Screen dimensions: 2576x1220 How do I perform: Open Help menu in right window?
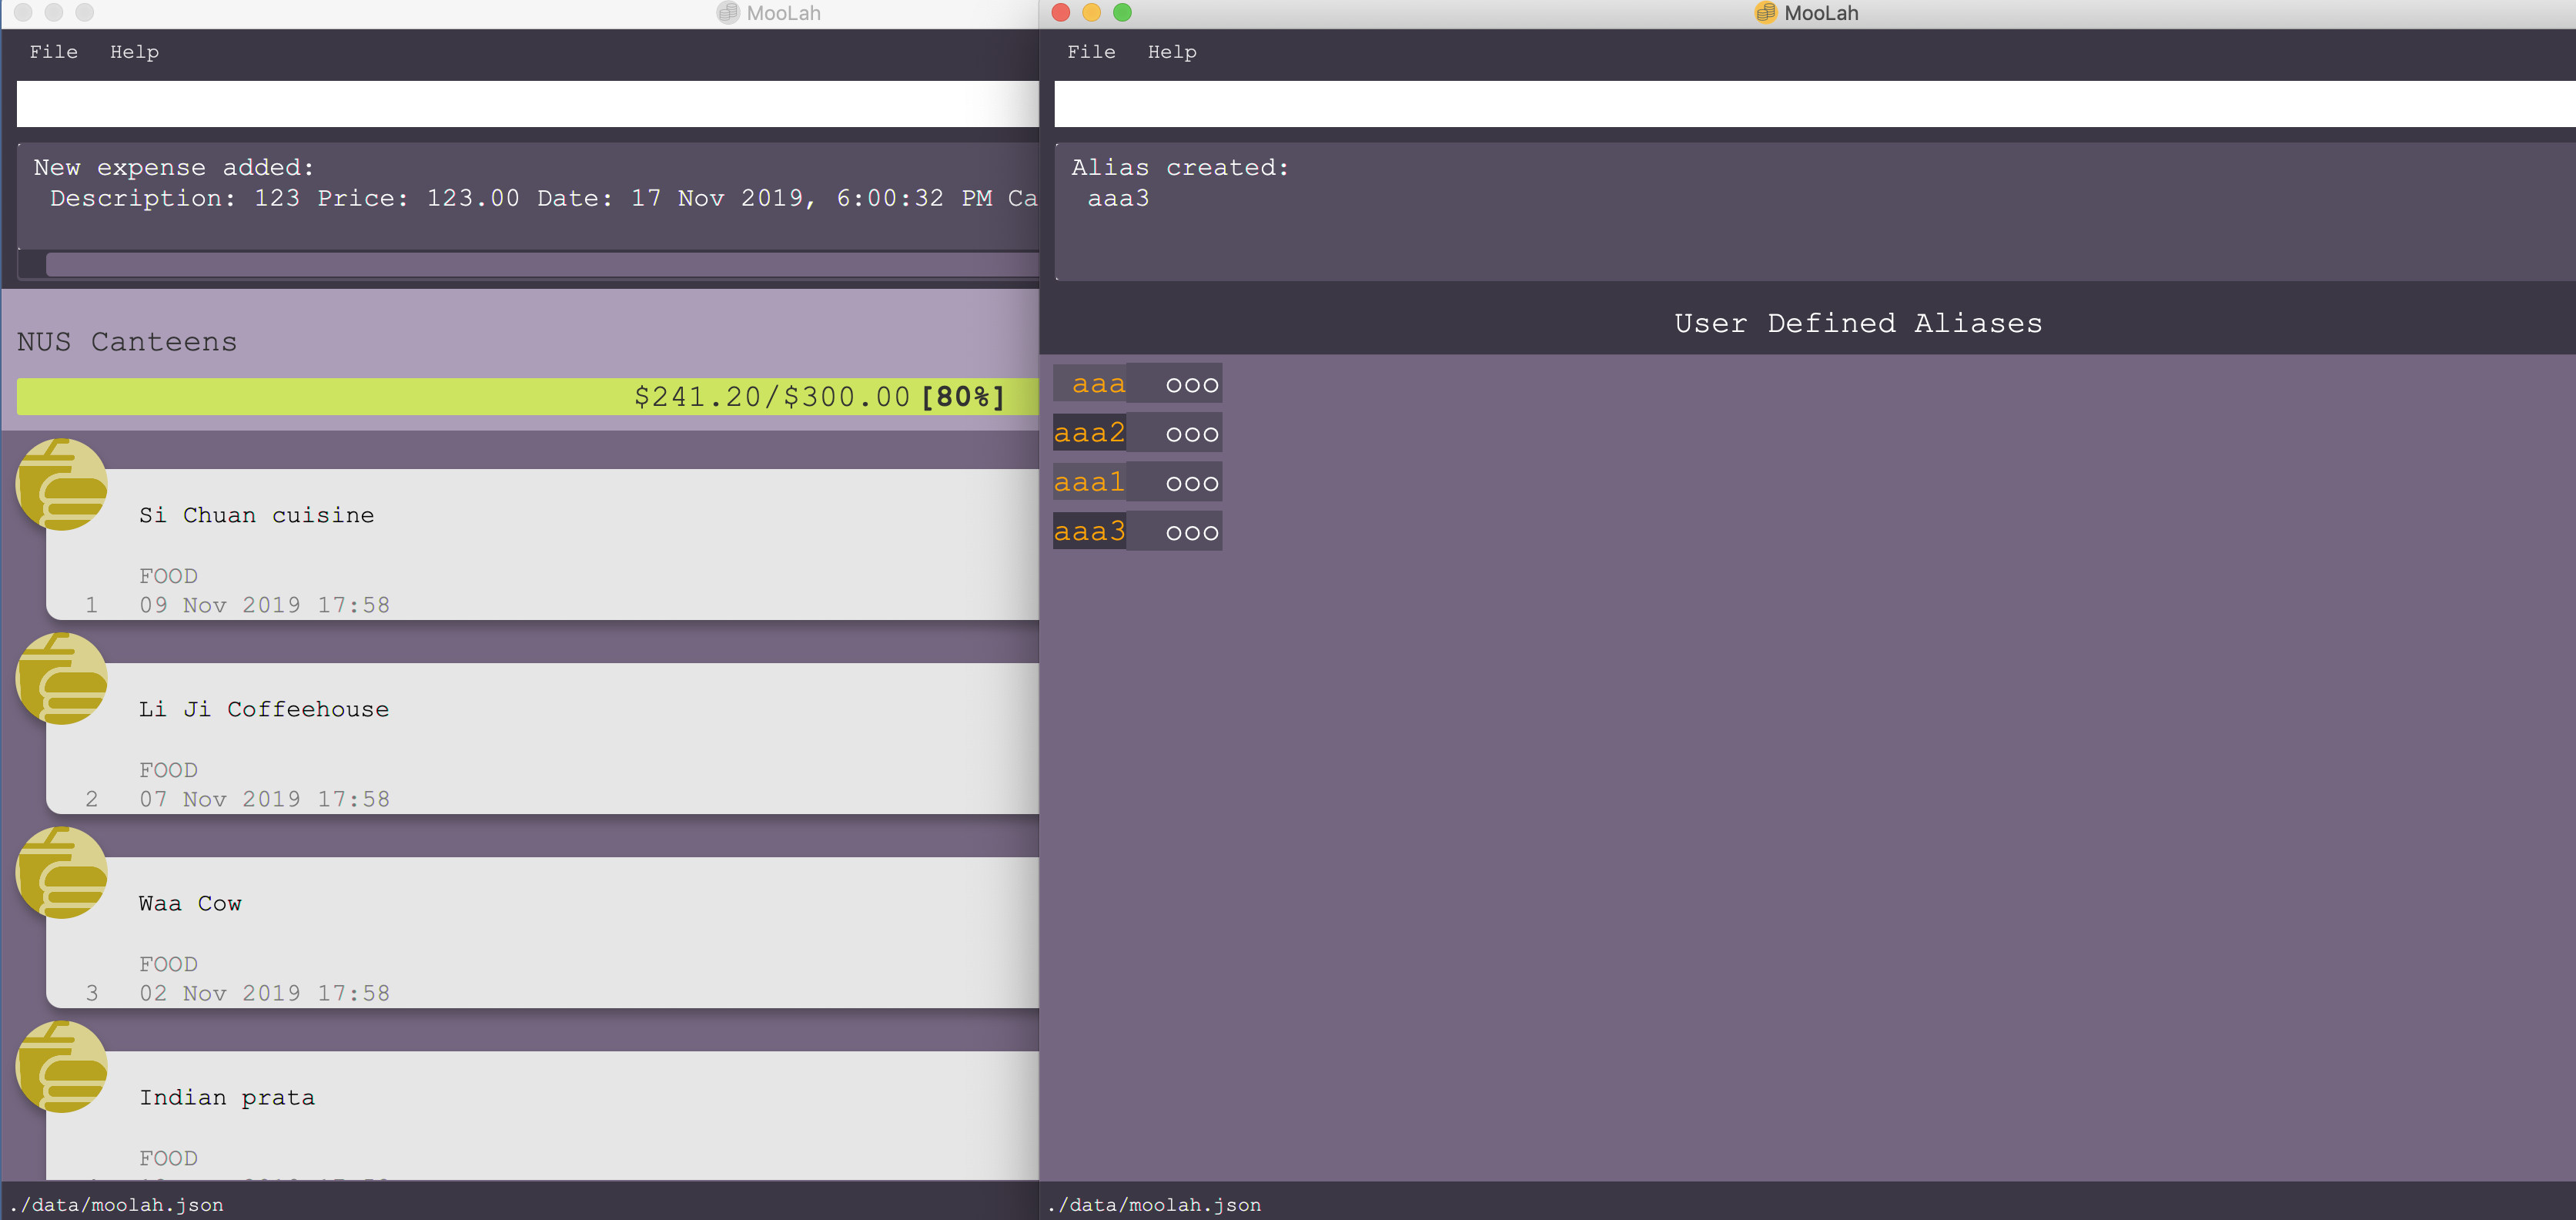coord(1171,52)
